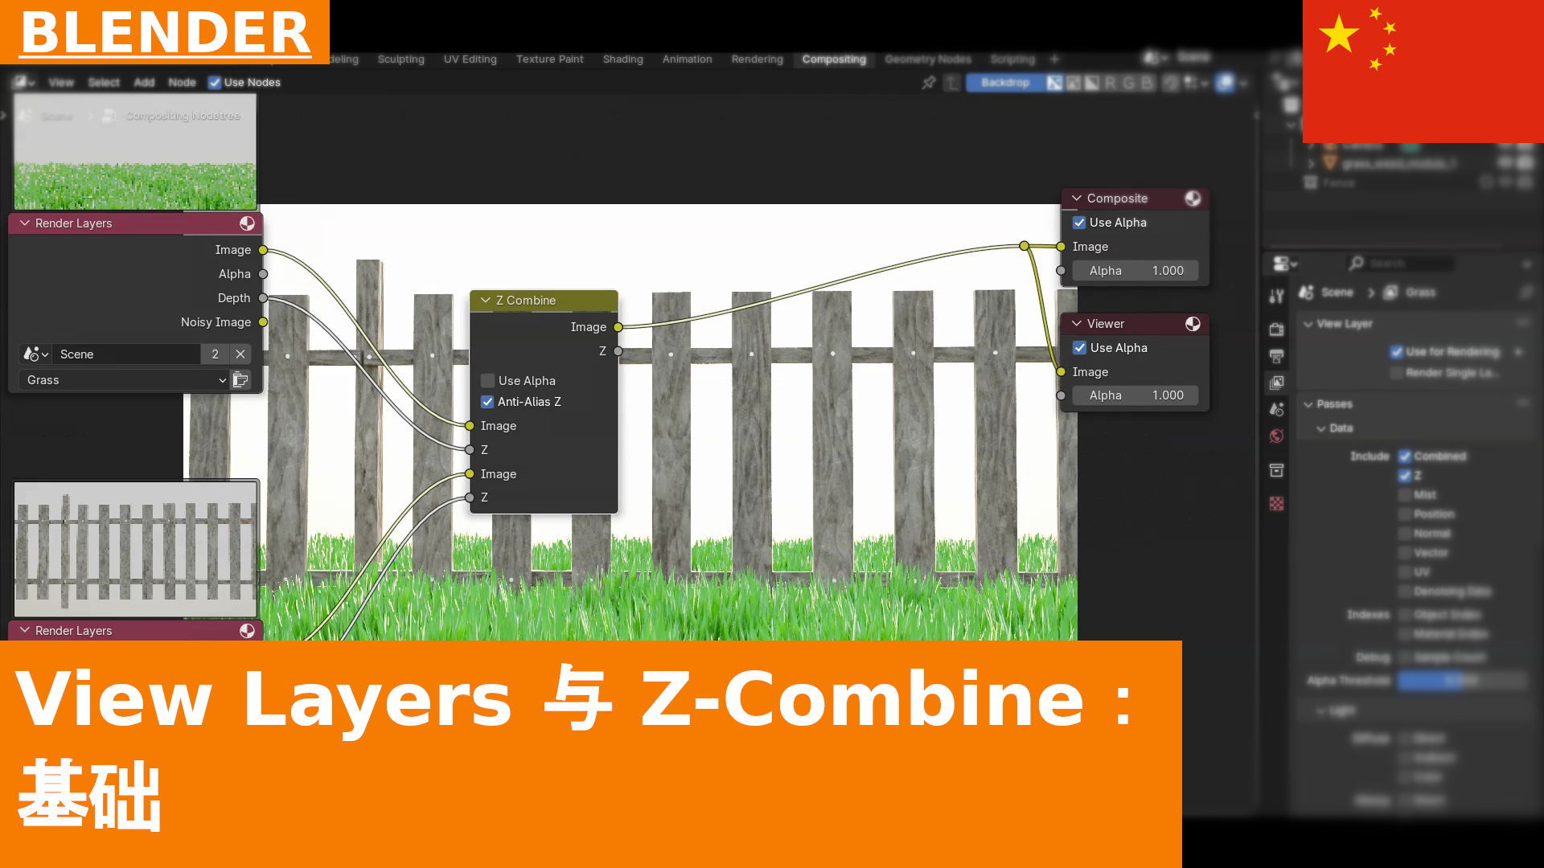The image size is (1544, 868).
Task: Collapse the Viewer node
Action: point(1077,324)
